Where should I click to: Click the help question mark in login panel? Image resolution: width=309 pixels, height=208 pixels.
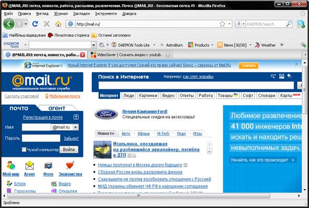[x=76, y=117]
